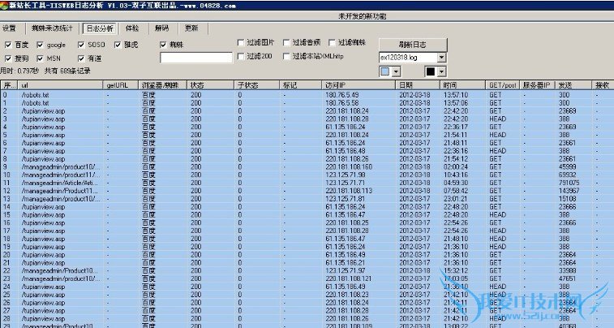This screenshot has height=328, width=614.
Task: Open the black color dropdown arrow
Action: pos(442,71)
